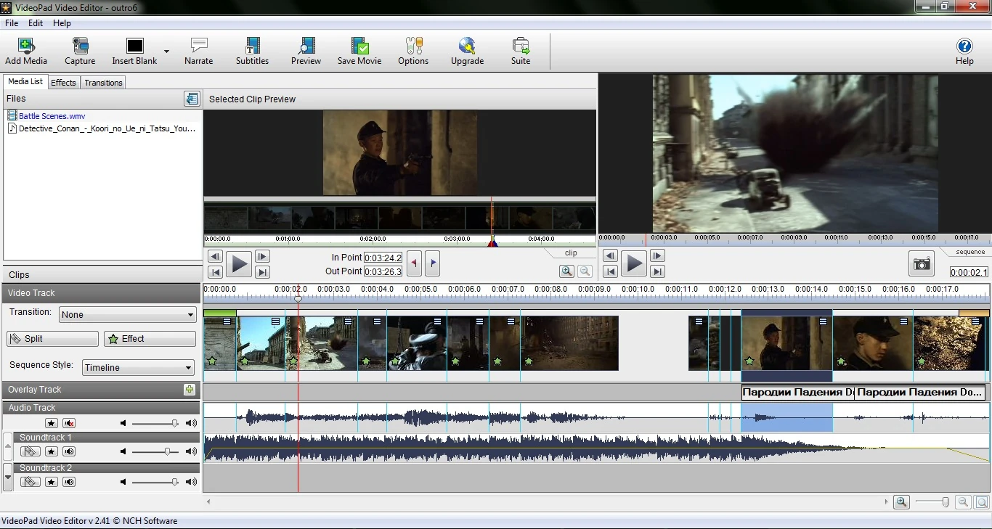Adjust the Soundtrack 1 volume slider
This screenshot has height=529, width=992.
coord(167,452)
